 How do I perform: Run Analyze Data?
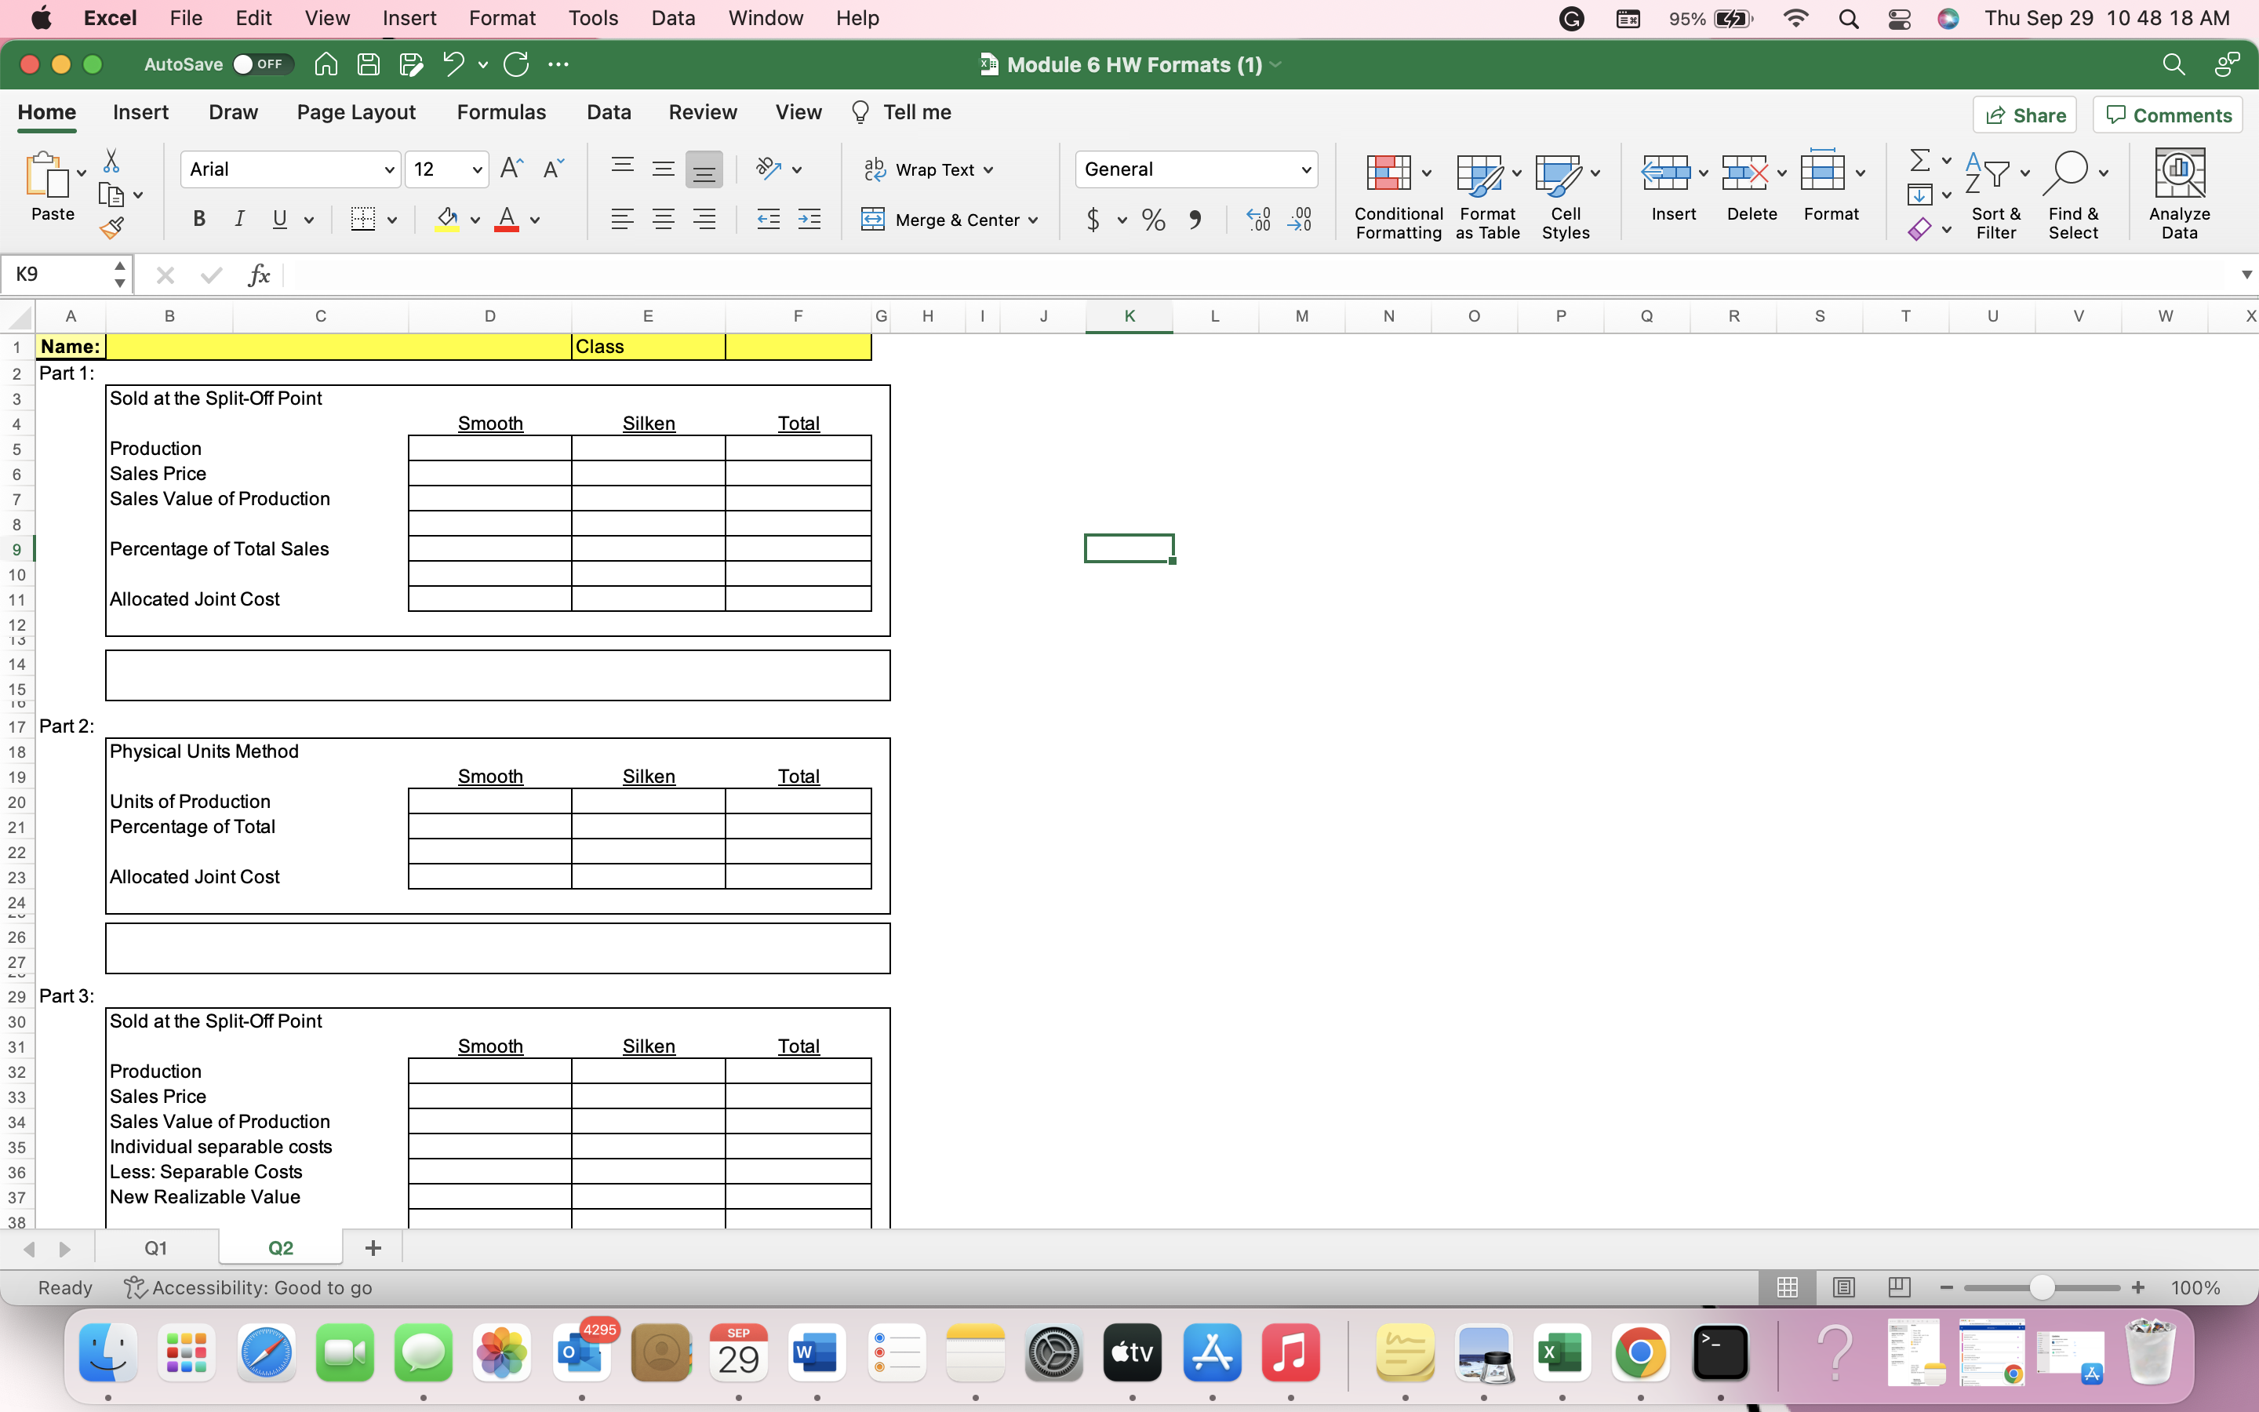coord(2179,193)
